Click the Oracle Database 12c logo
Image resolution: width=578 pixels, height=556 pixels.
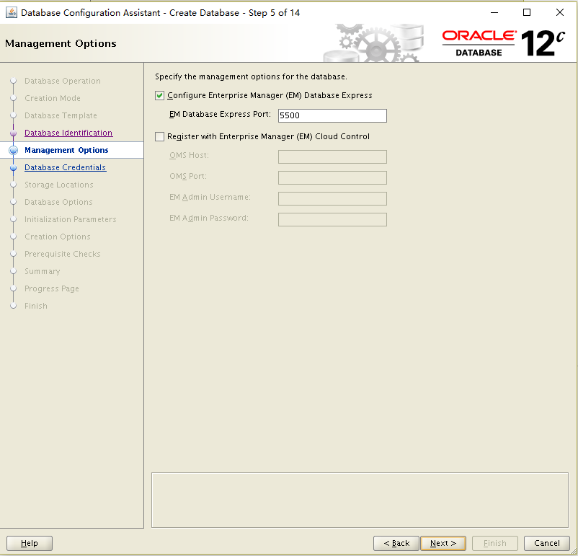tap(503, 43)
